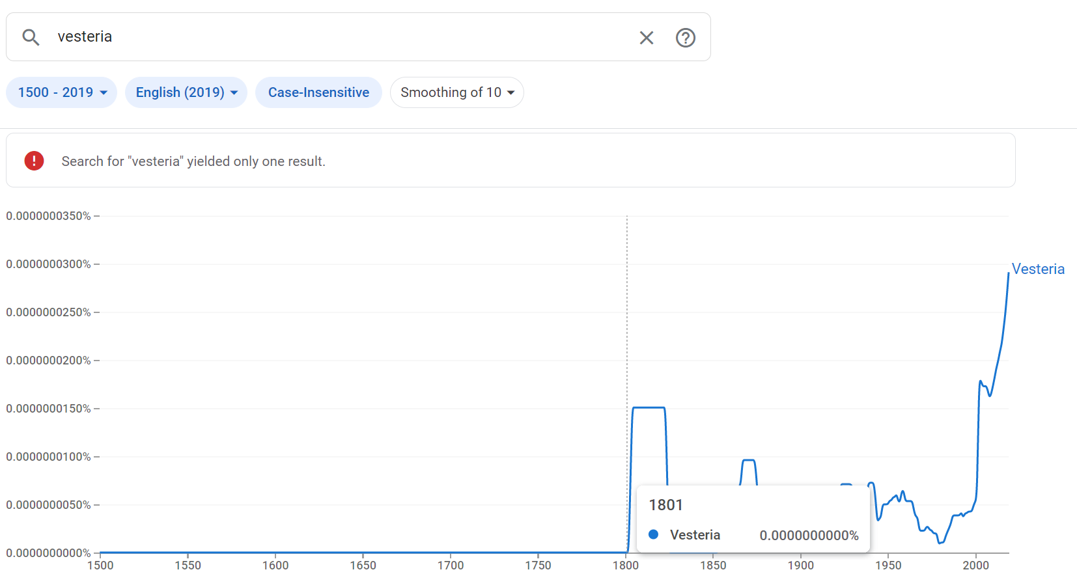Open the Smoothing of 10 dropdown
The image size is (1077, 587).
[457, 92]
